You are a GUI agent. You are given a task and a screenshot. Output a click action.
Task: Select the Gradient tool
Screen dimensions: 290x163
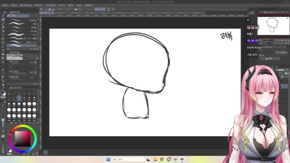(x=3, y=58)
